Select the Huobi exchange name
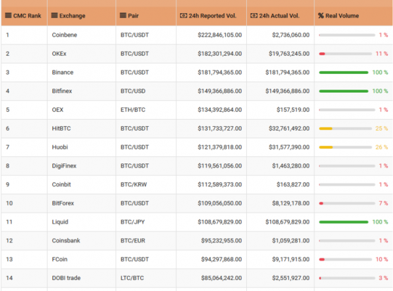Viewport: 393px width, 291px height. coord(60,147)
